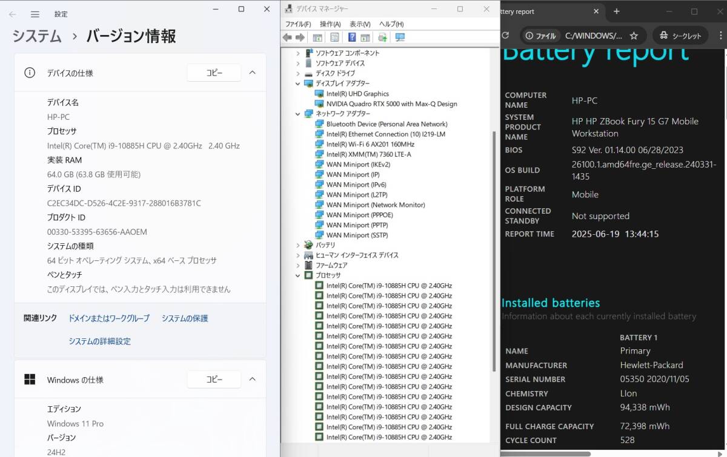Collapse the ネットワーク アダプター tree node
The height and width of the screenshot is (457, 727).
[x=298, y=114]
